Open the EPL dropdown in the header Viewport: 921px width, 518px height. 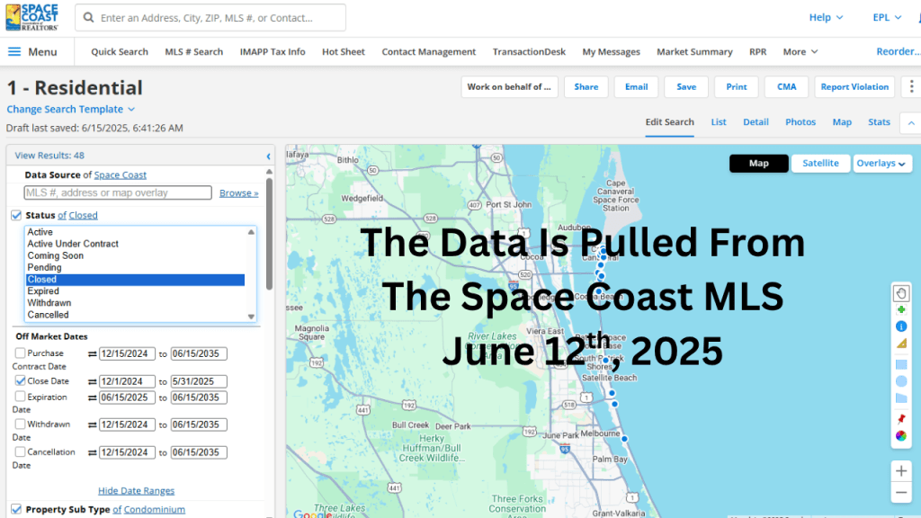pos(886,16)
